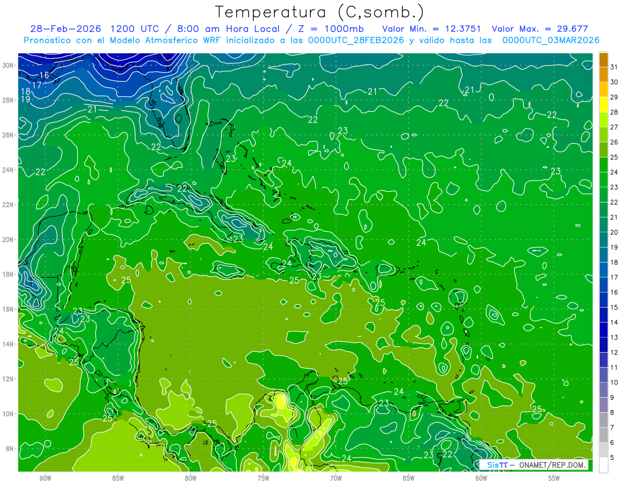
Task: Click the 22N latitude axis label
Action: [x=8, y=205]
